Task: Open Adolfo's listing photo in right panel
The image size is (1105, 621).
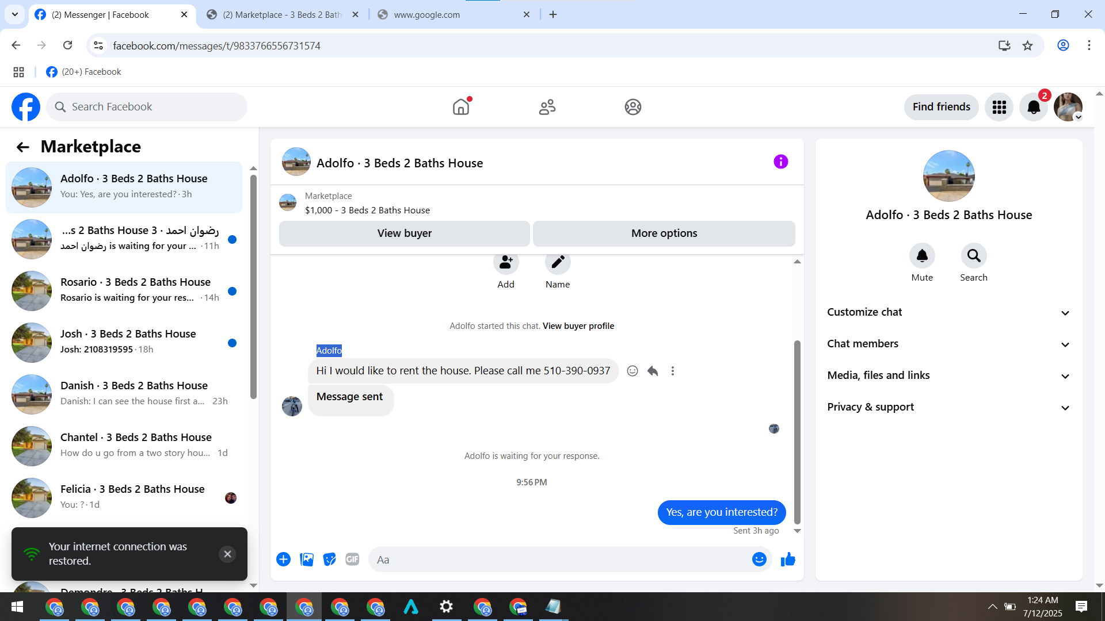Action: click(x=949, y=176)
